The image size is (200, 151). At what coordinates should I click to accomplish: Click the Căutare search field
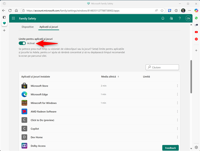coord(162,67)
